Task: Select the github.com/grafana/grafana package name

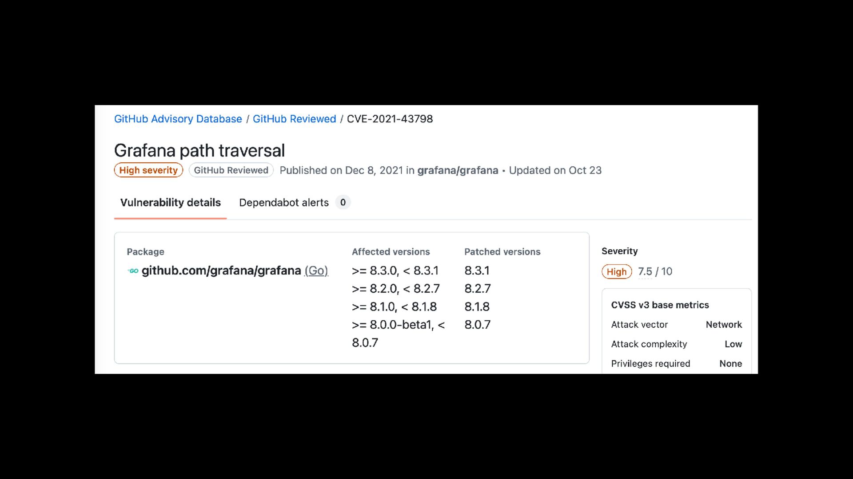Action: tap(221, 271)
